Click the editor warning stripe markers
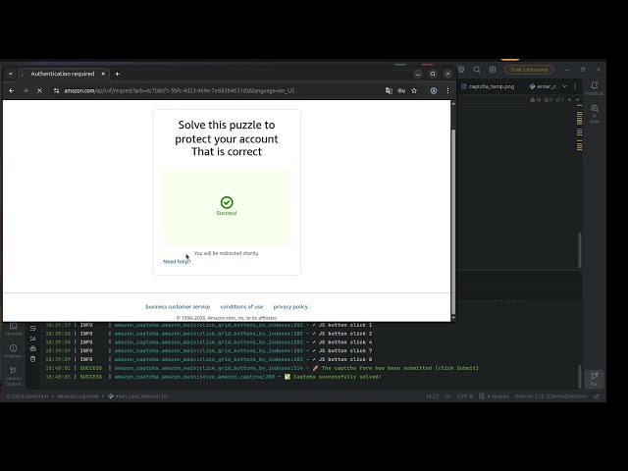Viewport: 628px width, 471px height. [580, 129]
